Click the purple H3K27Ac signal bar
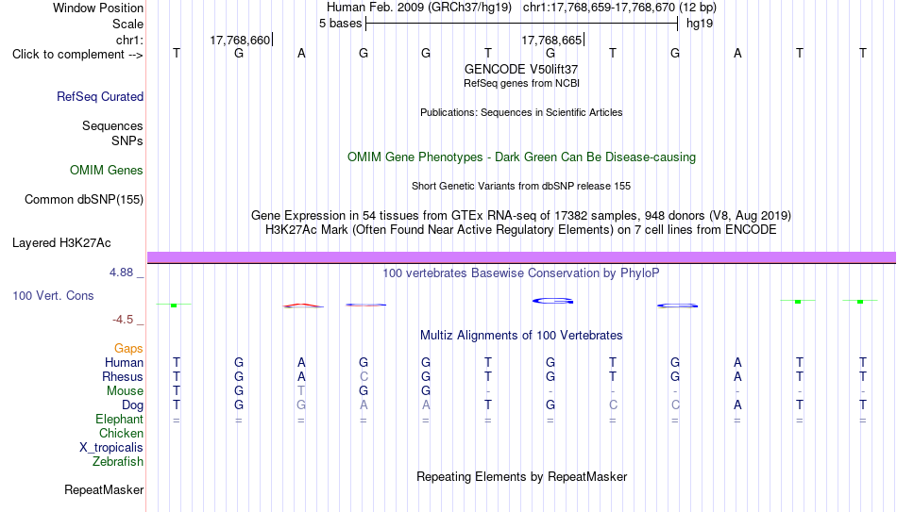 pos(522,257)
